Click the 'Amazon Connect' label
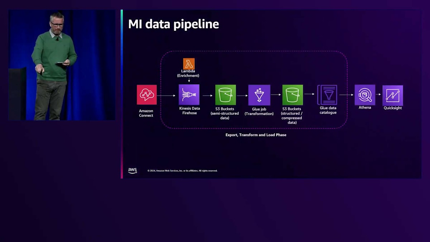The image size is (430, 242). [x=146, y=113]
